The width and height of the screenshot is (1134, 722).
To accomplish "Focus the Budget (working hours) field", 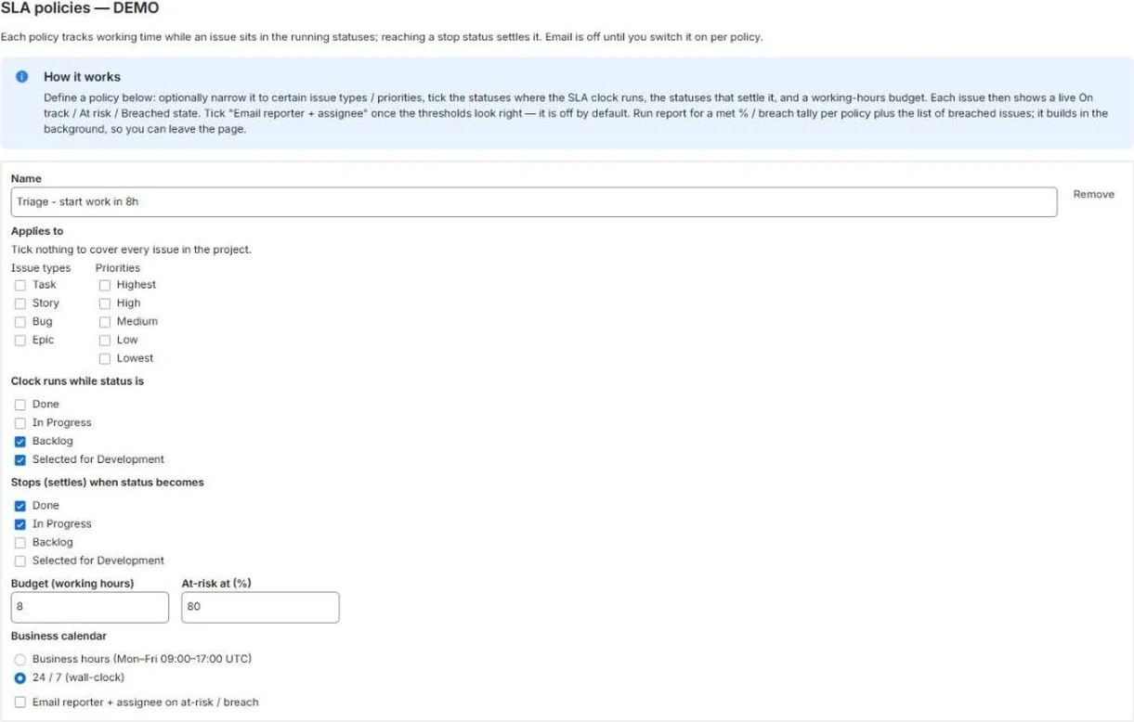I will 90,607.
